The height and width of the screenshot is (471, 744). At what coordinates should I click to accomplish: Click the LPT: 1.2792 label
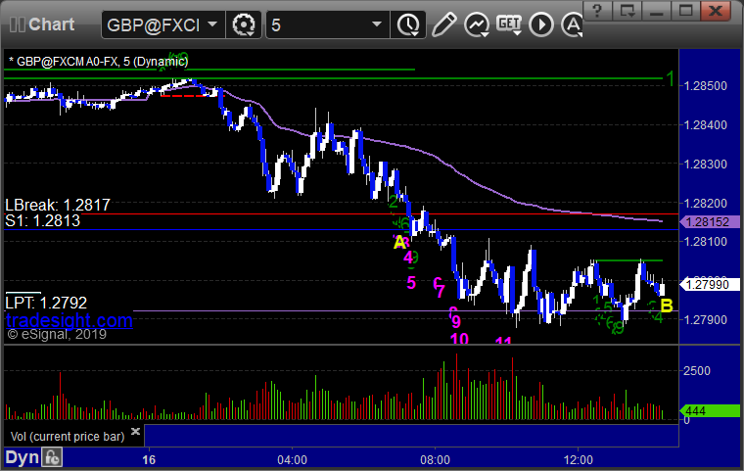46,303
